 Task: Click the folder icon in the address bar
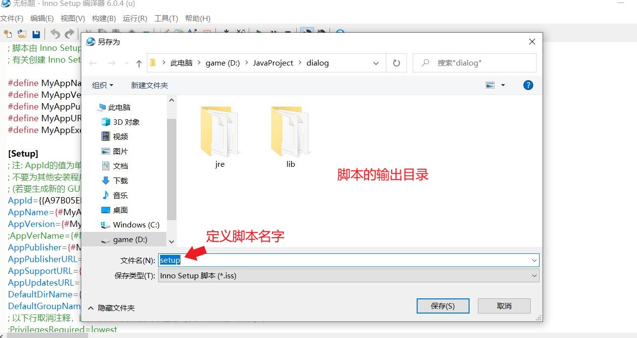click(153, 63)
